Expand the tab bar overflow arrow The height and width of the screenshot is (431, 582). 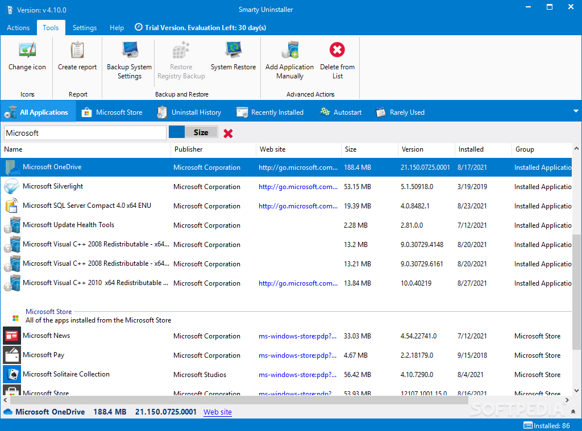point(576,111)
